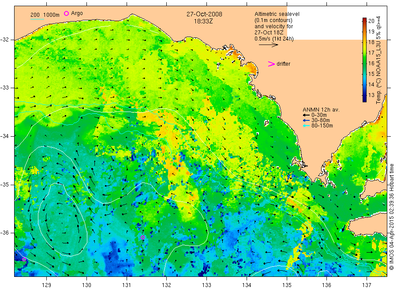Viewport: 397px width, 291px height.
Task: Click the IMOS copyright timestamp text
Action: [x=391, y=216]
